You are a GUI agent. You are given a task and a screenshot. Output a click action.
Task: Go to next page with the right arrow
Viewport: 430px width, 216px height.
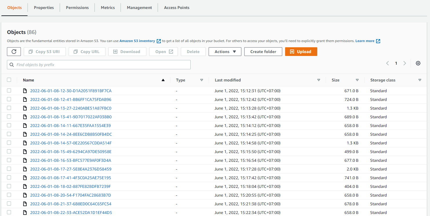pyautogui.click(x=405, y=63)
